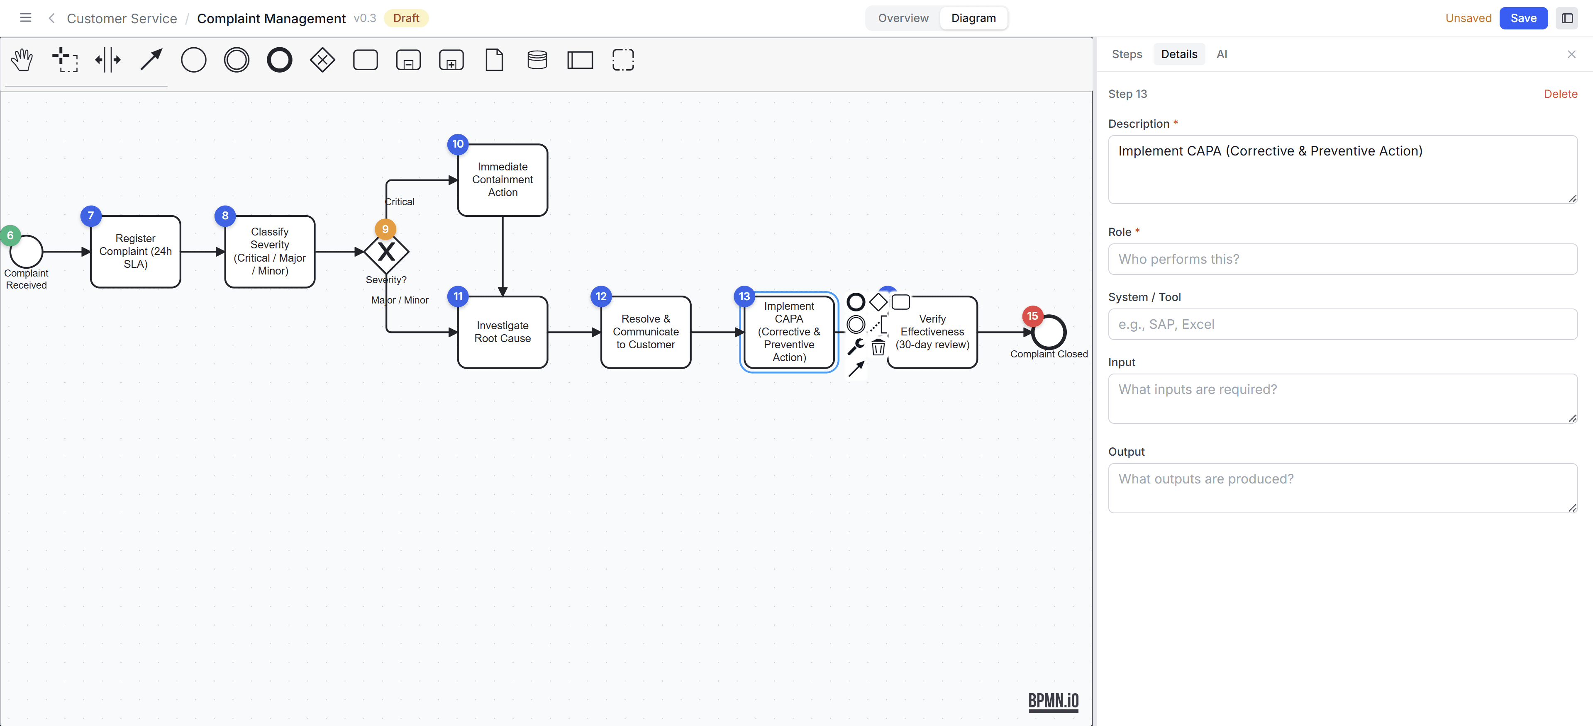
Task: Click Delete to remove Step 13
Action: [x=1561, y=94]
